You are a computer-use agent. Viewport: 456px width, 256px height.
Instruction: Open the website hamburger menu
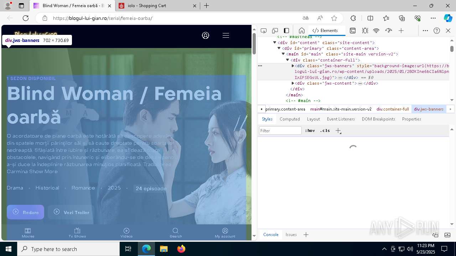[226, 35]
